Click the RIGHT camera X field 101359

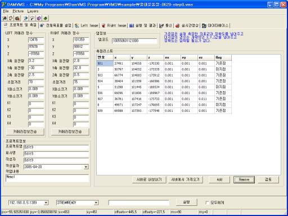(81, 40)
